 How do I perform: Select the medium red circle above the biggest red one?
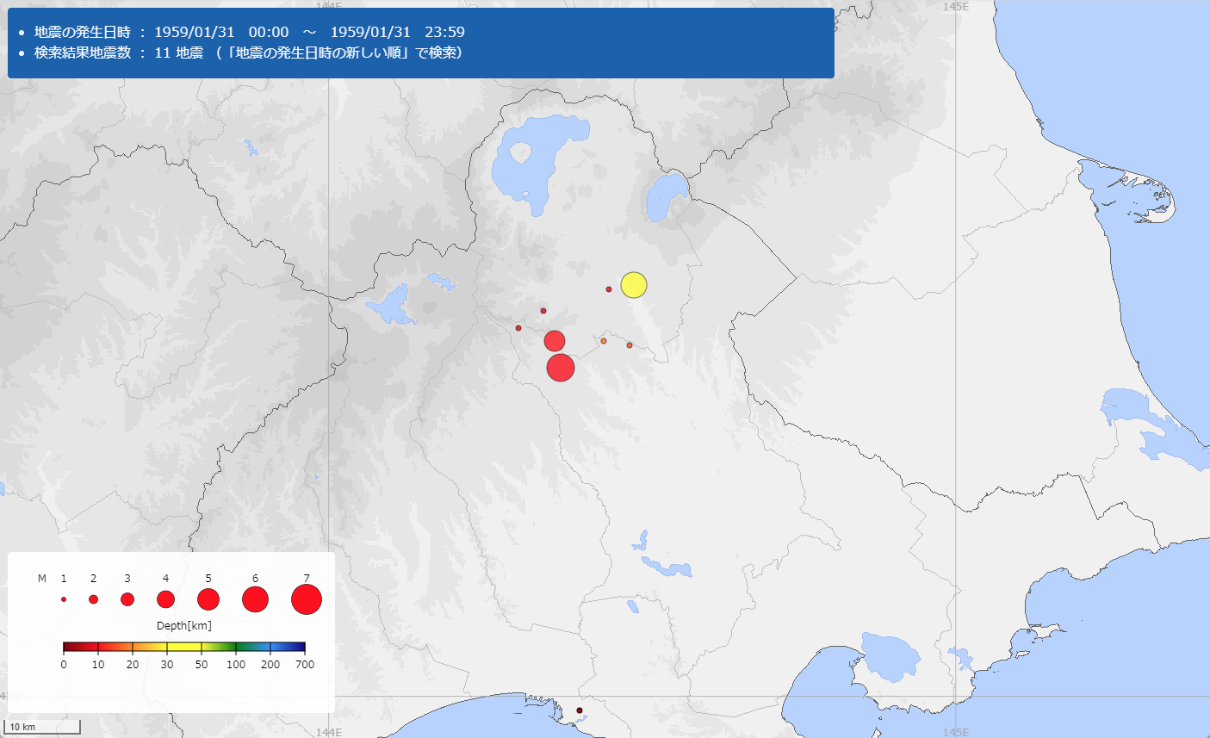(x=555, y=341)
